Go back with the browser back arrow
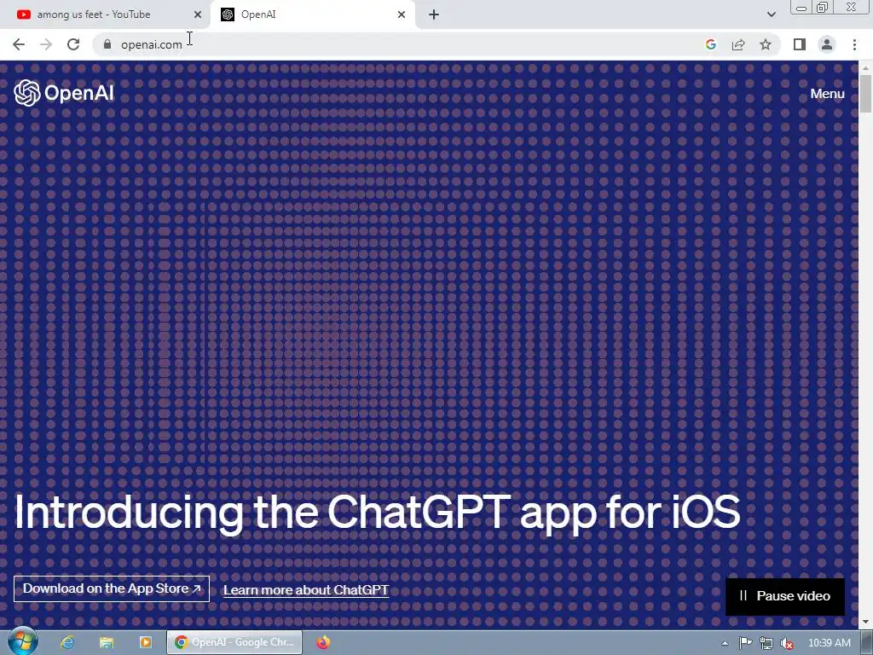The width and height of the screenshot is (873, 655). (x=19, y=44)
